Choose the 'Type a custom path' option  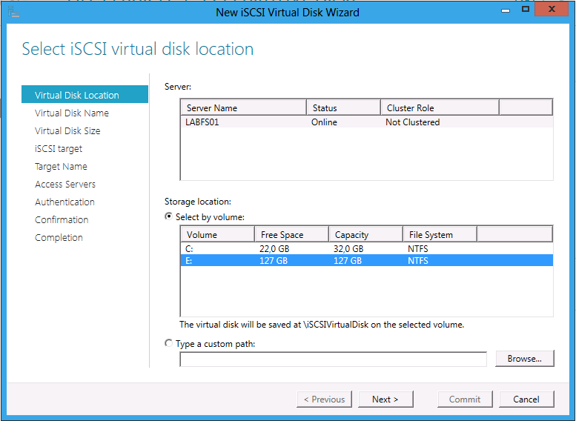pos(168,343)
